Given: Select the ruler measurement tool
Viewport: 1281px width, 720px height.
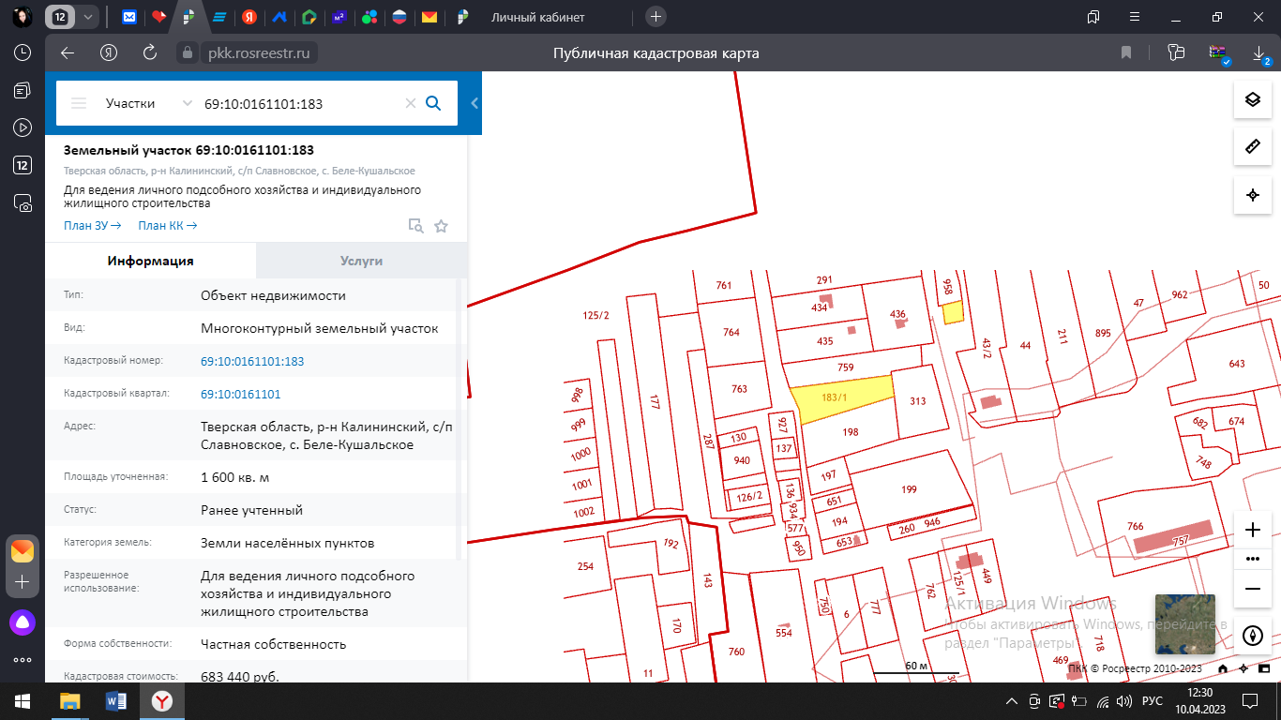Looking at the screenshot, I should (x=1252, y=147).
